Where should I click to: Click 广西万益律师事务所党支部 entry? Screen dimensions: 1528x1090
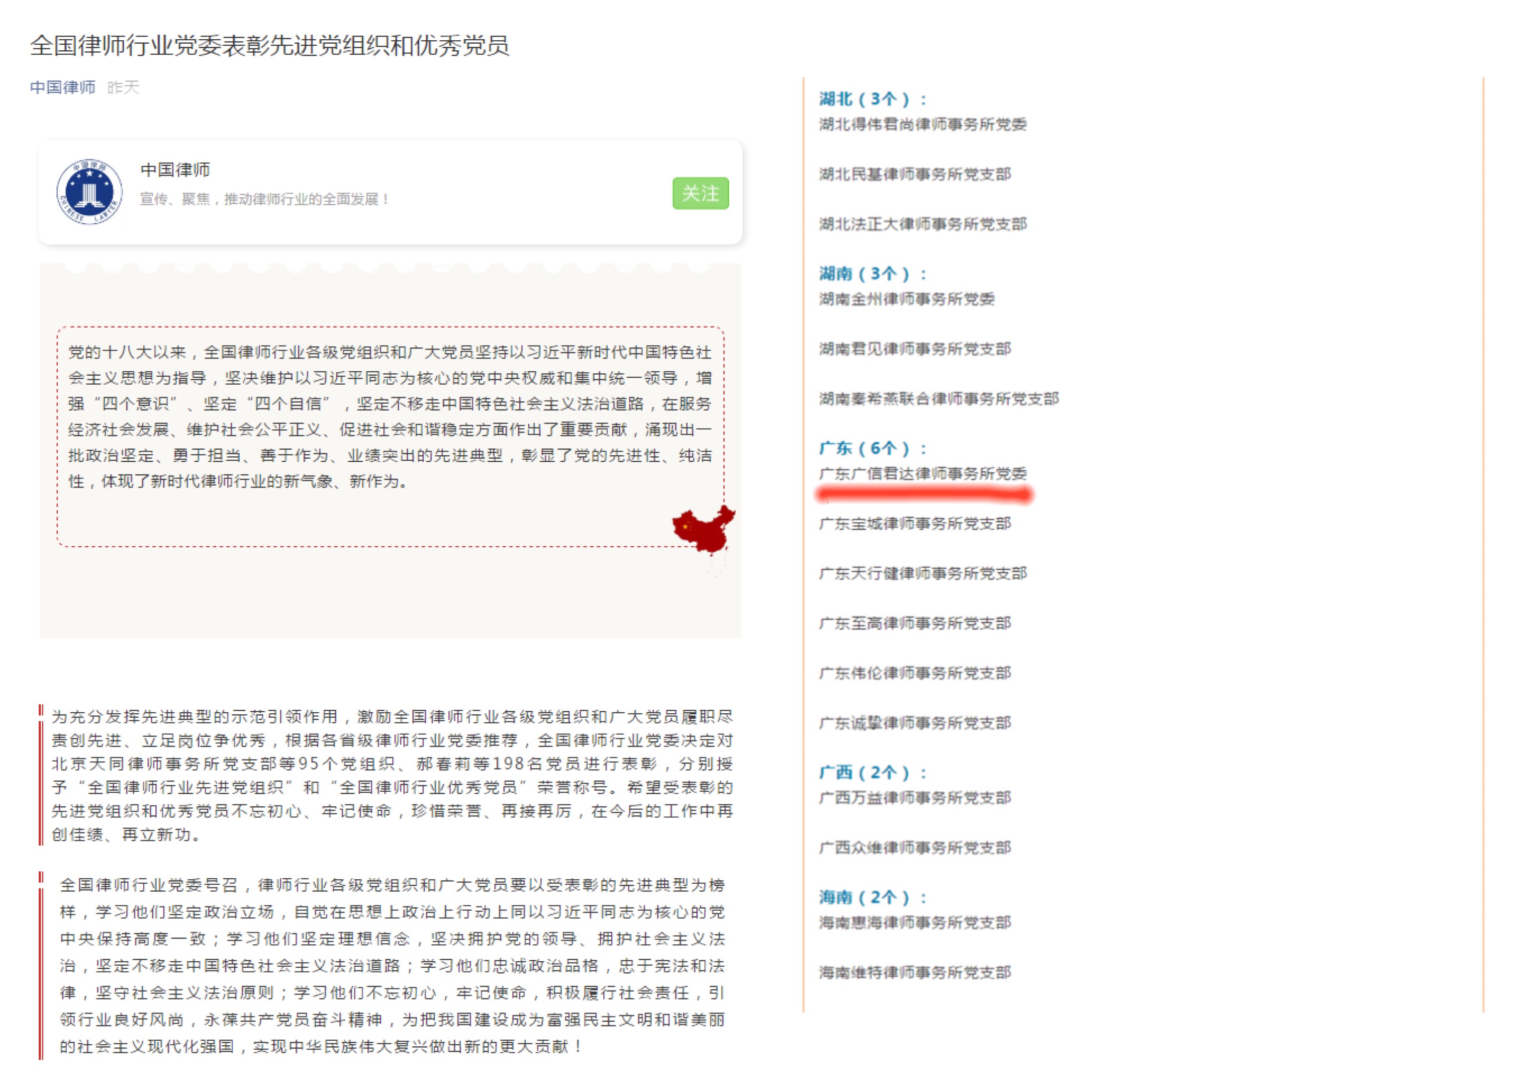click(914, 798)
